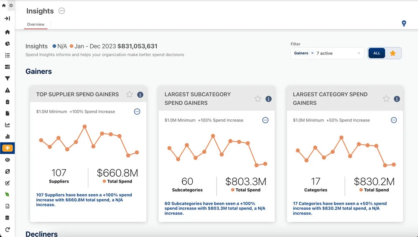The height and width of the screenshot is (237, 418).
Task: Open options menu on Largest Category Spend Gainers card
Action: (x=394, y=120)
